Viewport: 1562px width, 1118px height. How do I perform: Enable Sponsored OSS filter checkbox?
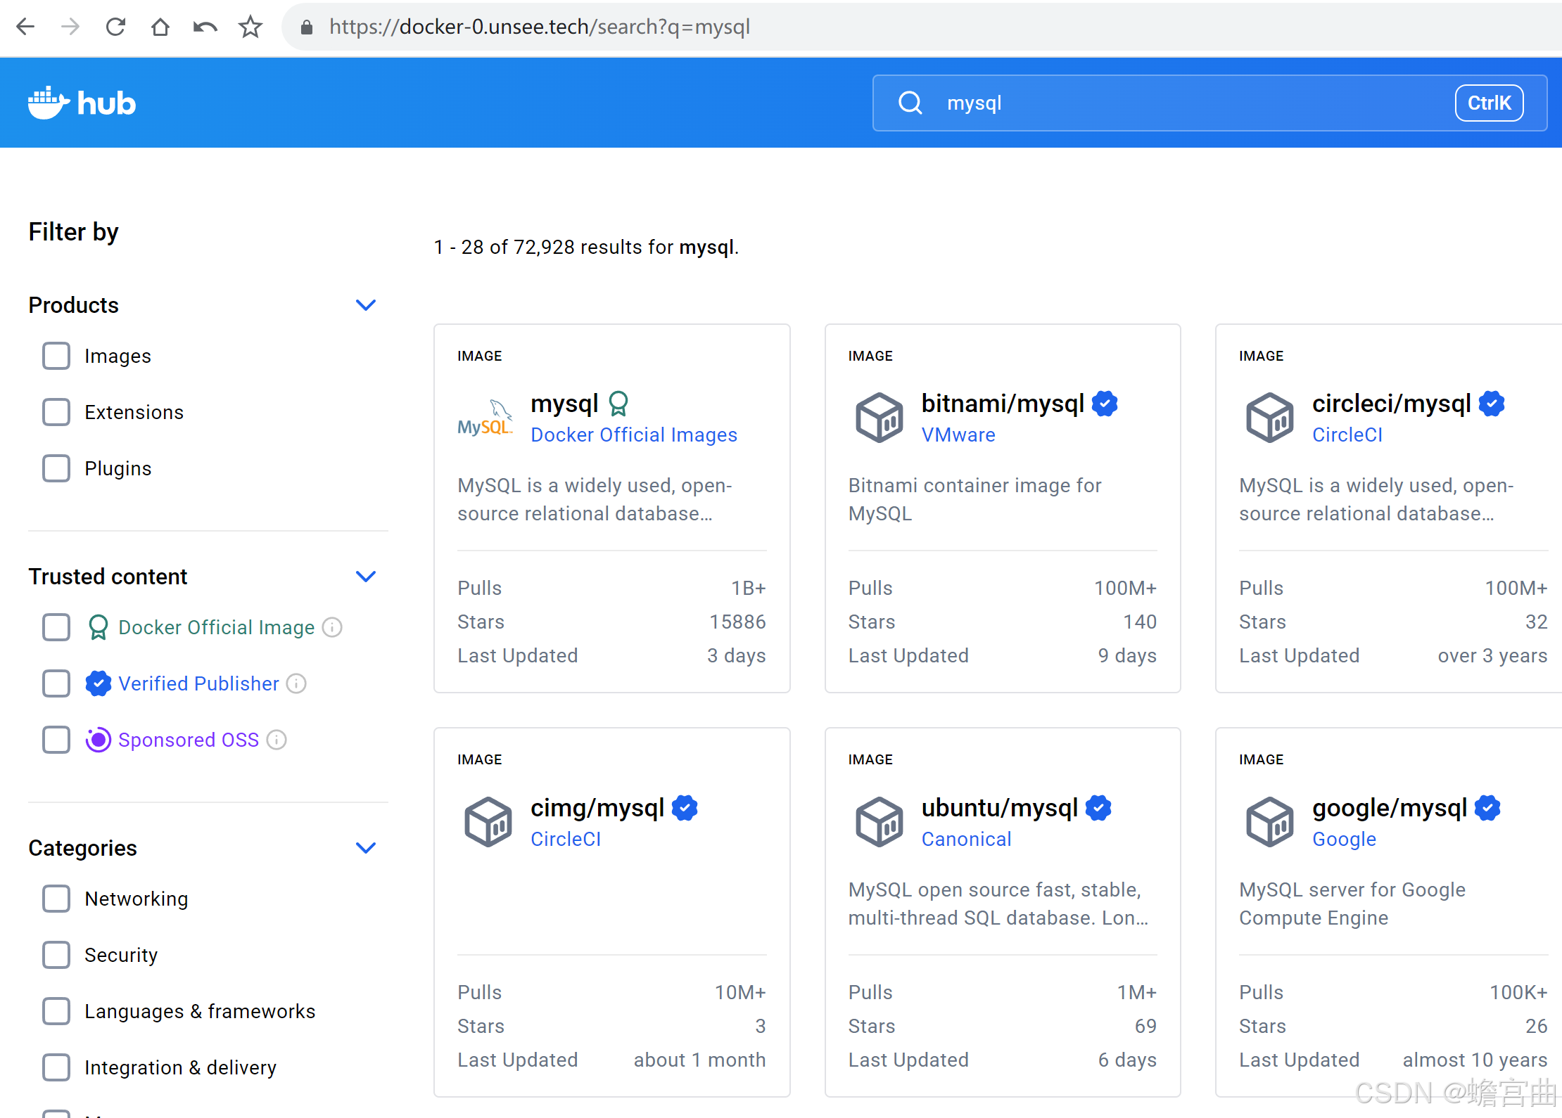pyautogui.click(x=56, y=740)
